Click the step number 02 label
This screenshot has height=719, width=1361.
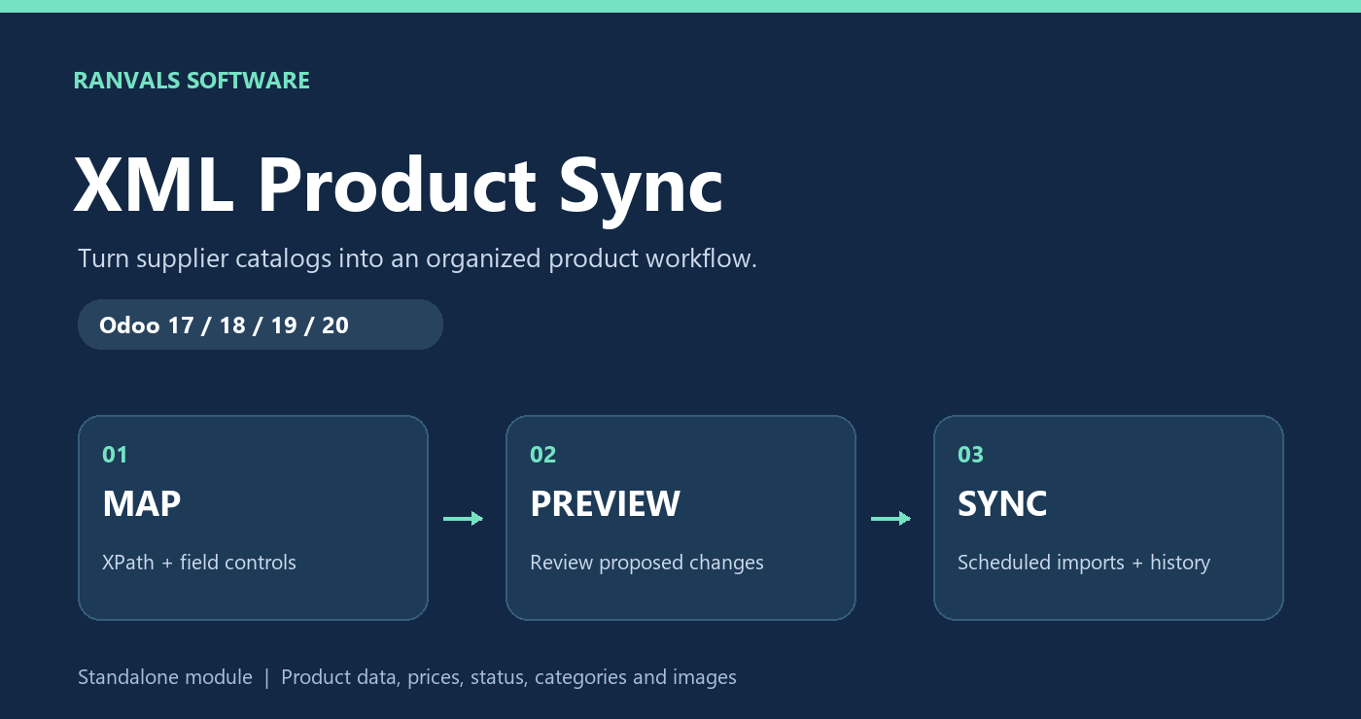click(x=542, y=455)
